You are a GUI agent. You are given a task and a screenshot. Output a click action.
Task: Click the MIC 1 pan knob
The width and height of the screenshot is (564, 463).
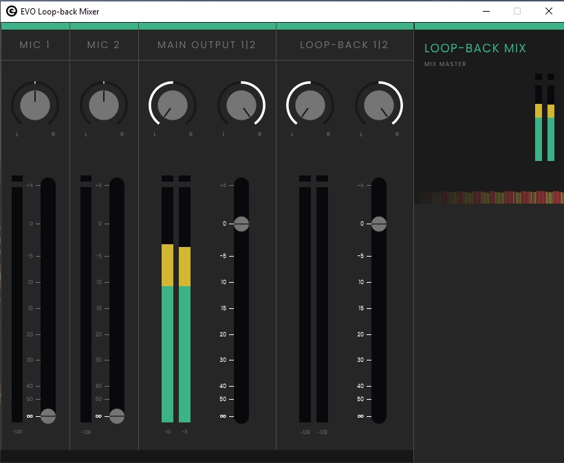click(35, 105)
